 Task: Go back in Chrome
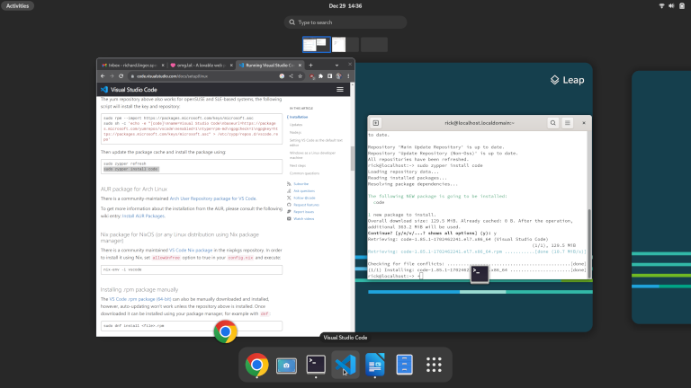[103, 76]
